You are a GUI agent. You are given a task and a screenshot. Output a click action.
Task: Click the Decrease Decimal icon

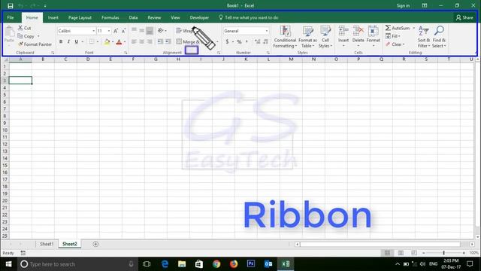(x=265, y=41)
